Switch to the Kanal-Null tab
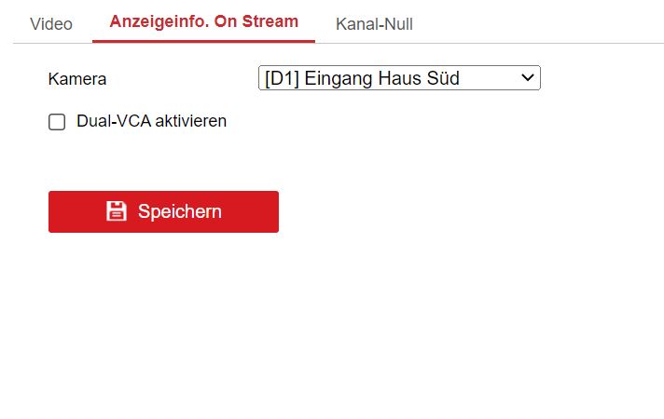The height and width of the screenshot is (419, 664). click(x=374, y=23)
